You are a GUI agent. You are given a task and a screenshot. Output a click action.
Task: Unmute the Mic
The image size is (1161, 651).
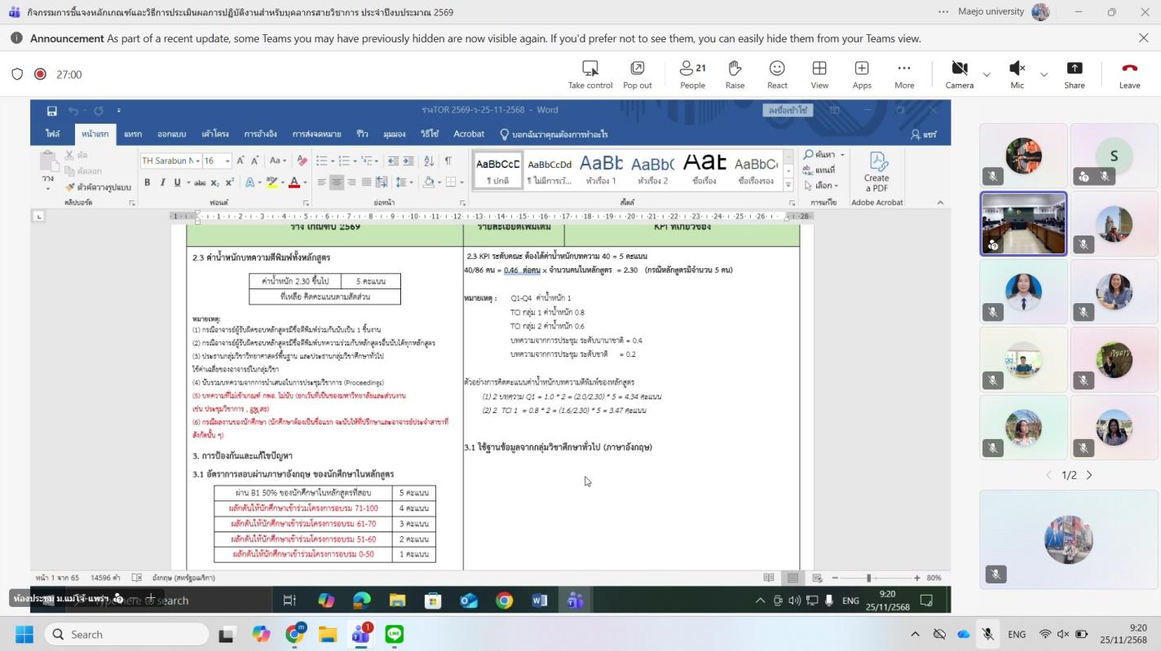pos(1017,68)
